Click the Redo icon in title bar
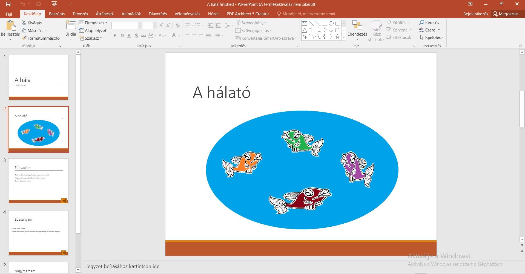525x274 pixels. tap(39, 4)
